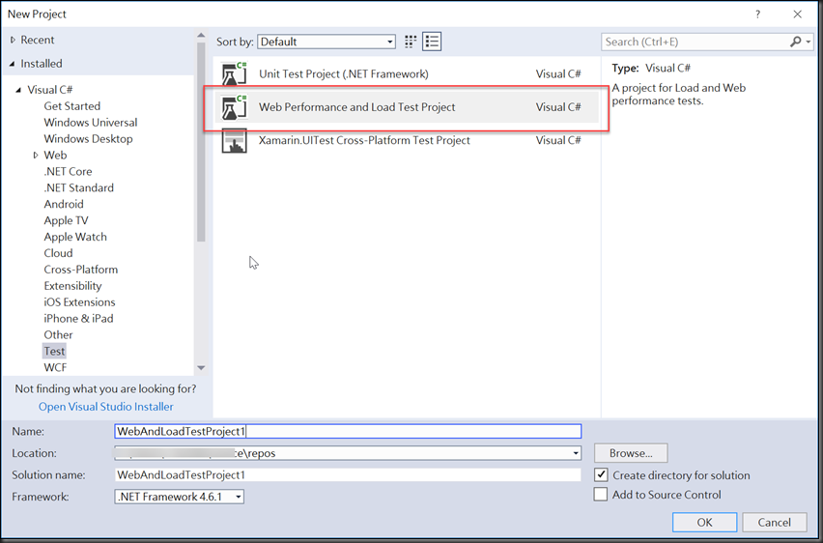Viewport: 823px width, 543px height.
Task: Select WCF category
Action: 55,367
